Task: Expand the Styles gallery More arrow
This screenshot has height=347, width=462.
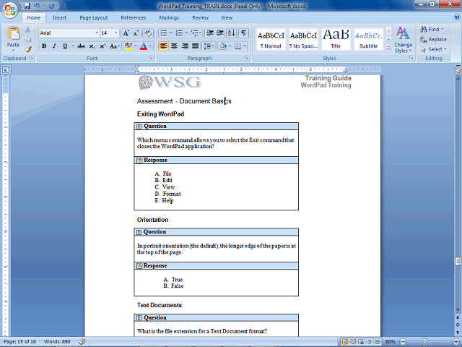Action: pyautogui.click(x=388, y=48)
